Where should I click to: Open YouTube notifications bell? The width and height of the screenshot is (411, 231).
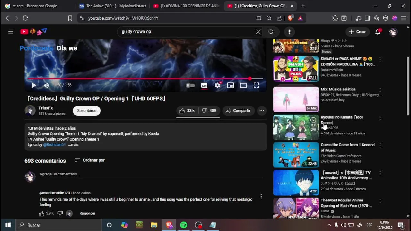pyautogui.click(x=378, y=32)
